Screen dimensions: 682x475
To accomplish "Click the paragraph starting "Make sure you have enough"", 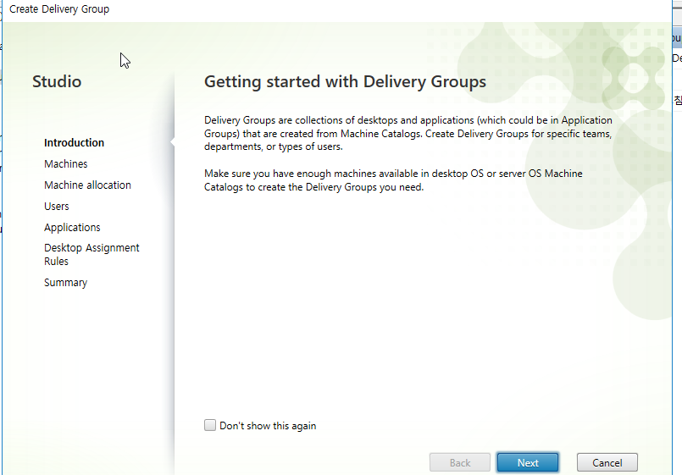I will (x=393, y=180).
